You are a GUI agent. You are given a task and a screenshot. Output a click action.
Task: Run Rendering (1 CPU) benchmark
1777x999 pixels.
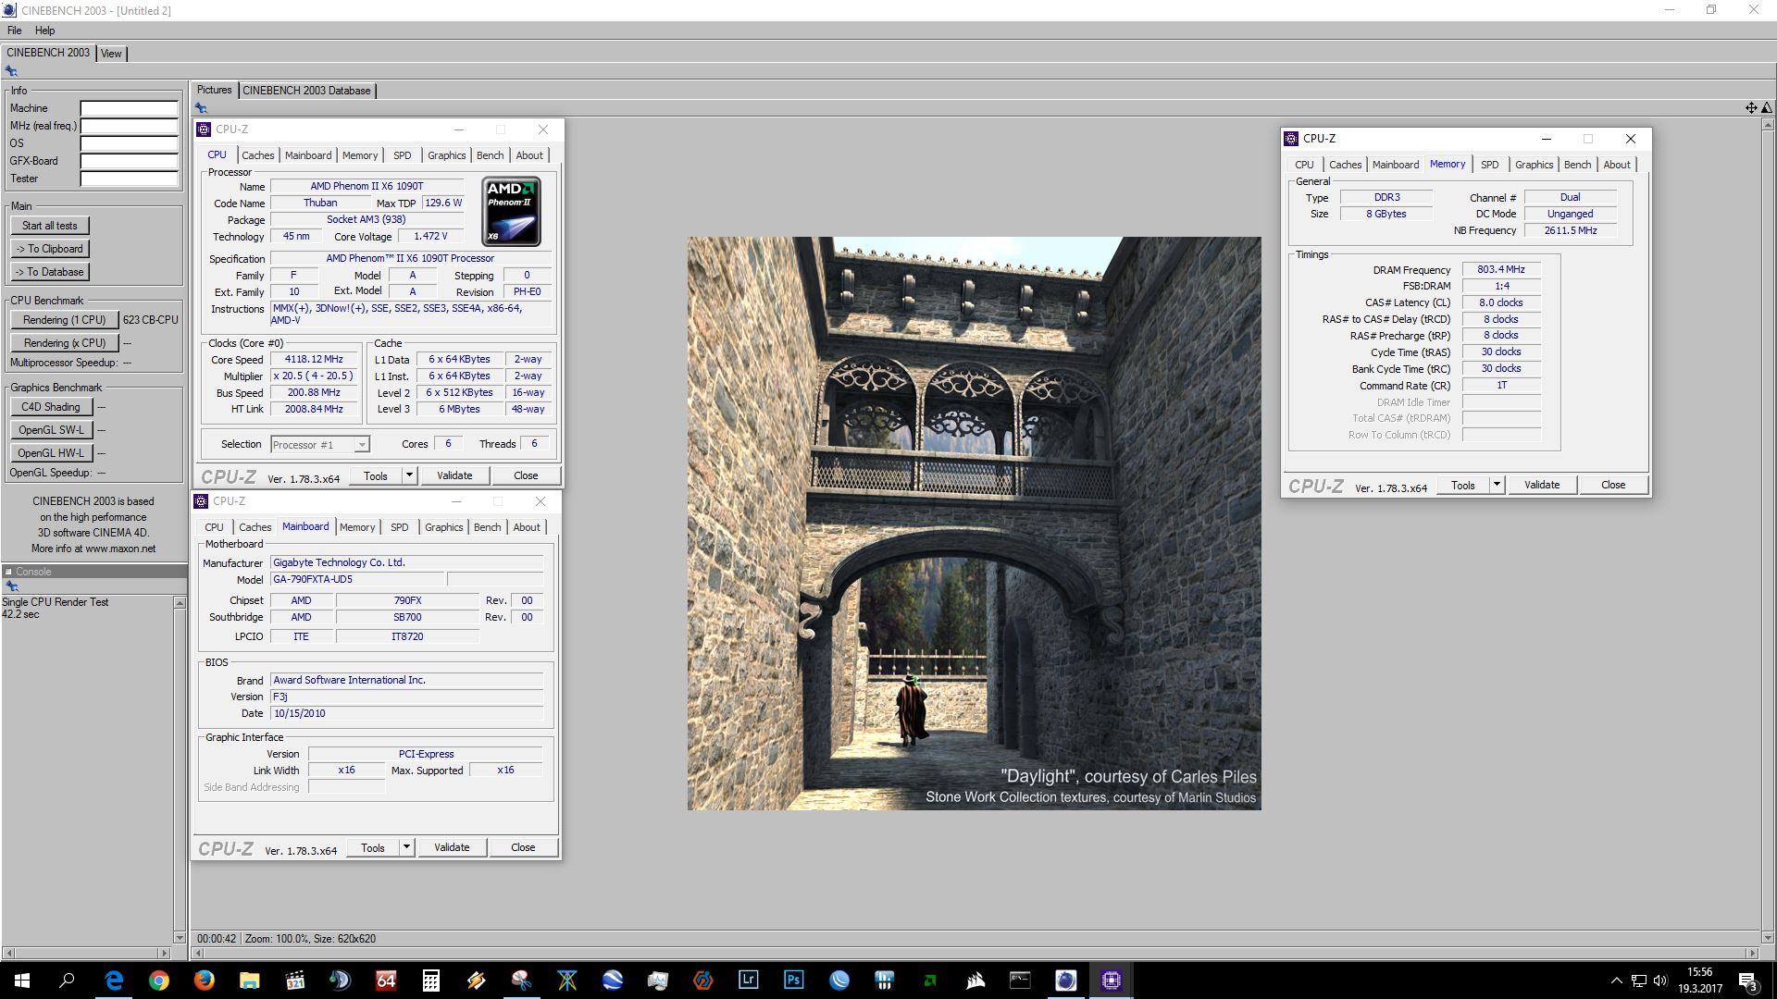(x=65, y=320)
